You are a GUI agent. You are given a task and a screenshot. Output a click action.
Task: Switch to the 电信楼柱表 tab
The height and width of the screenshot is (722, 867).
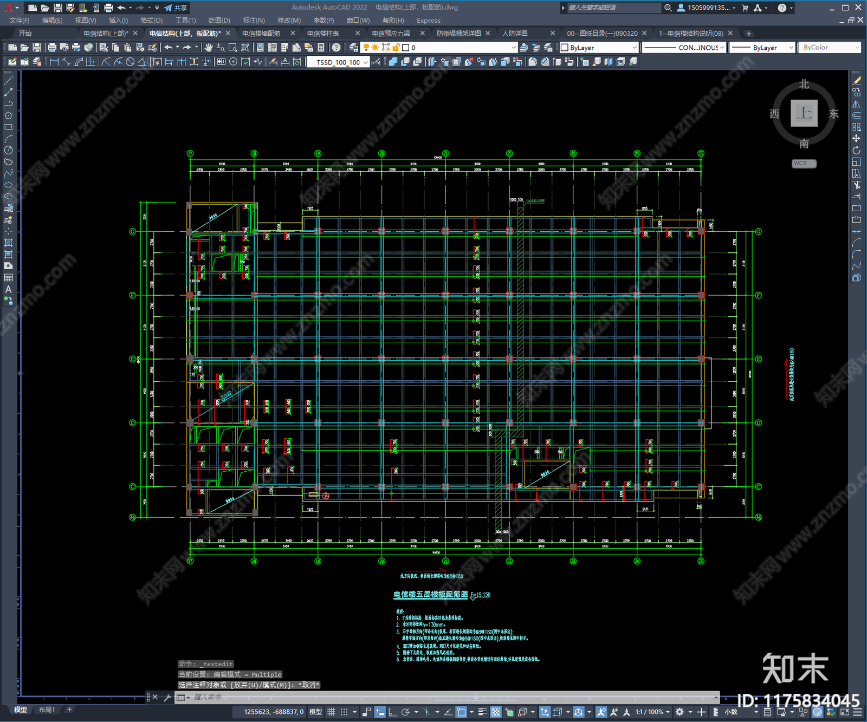click(323, 33)
